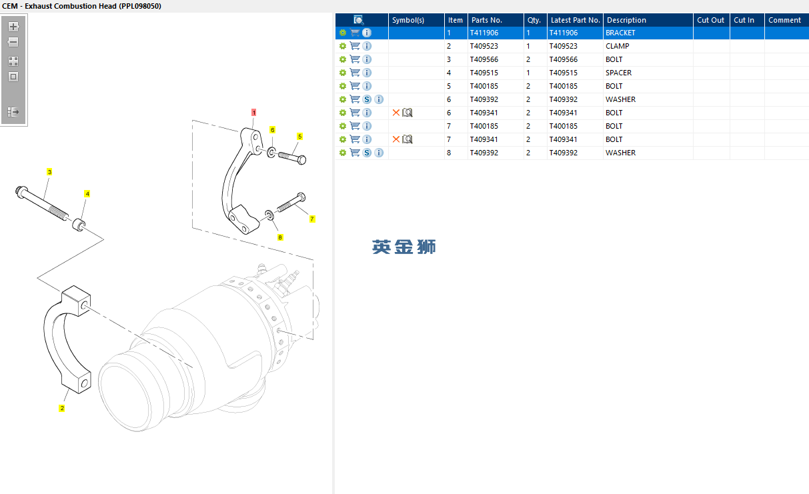
Task: Click book magnifier symbol for item 6 T409341
Action: tap(408, 113)
